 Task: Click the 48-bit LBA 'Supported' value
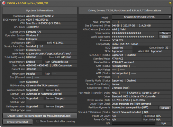(156, 51)
